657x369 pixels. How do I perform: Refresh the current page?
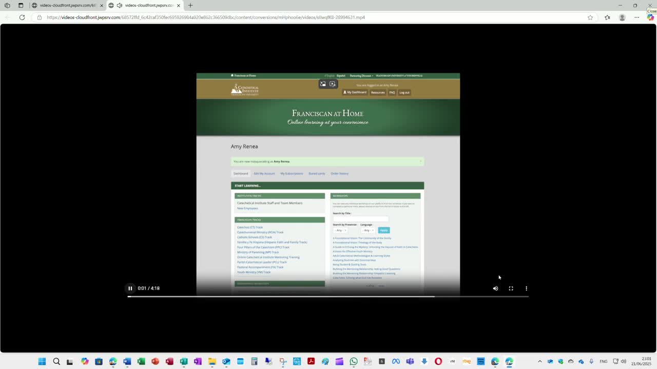click(22, 17)
